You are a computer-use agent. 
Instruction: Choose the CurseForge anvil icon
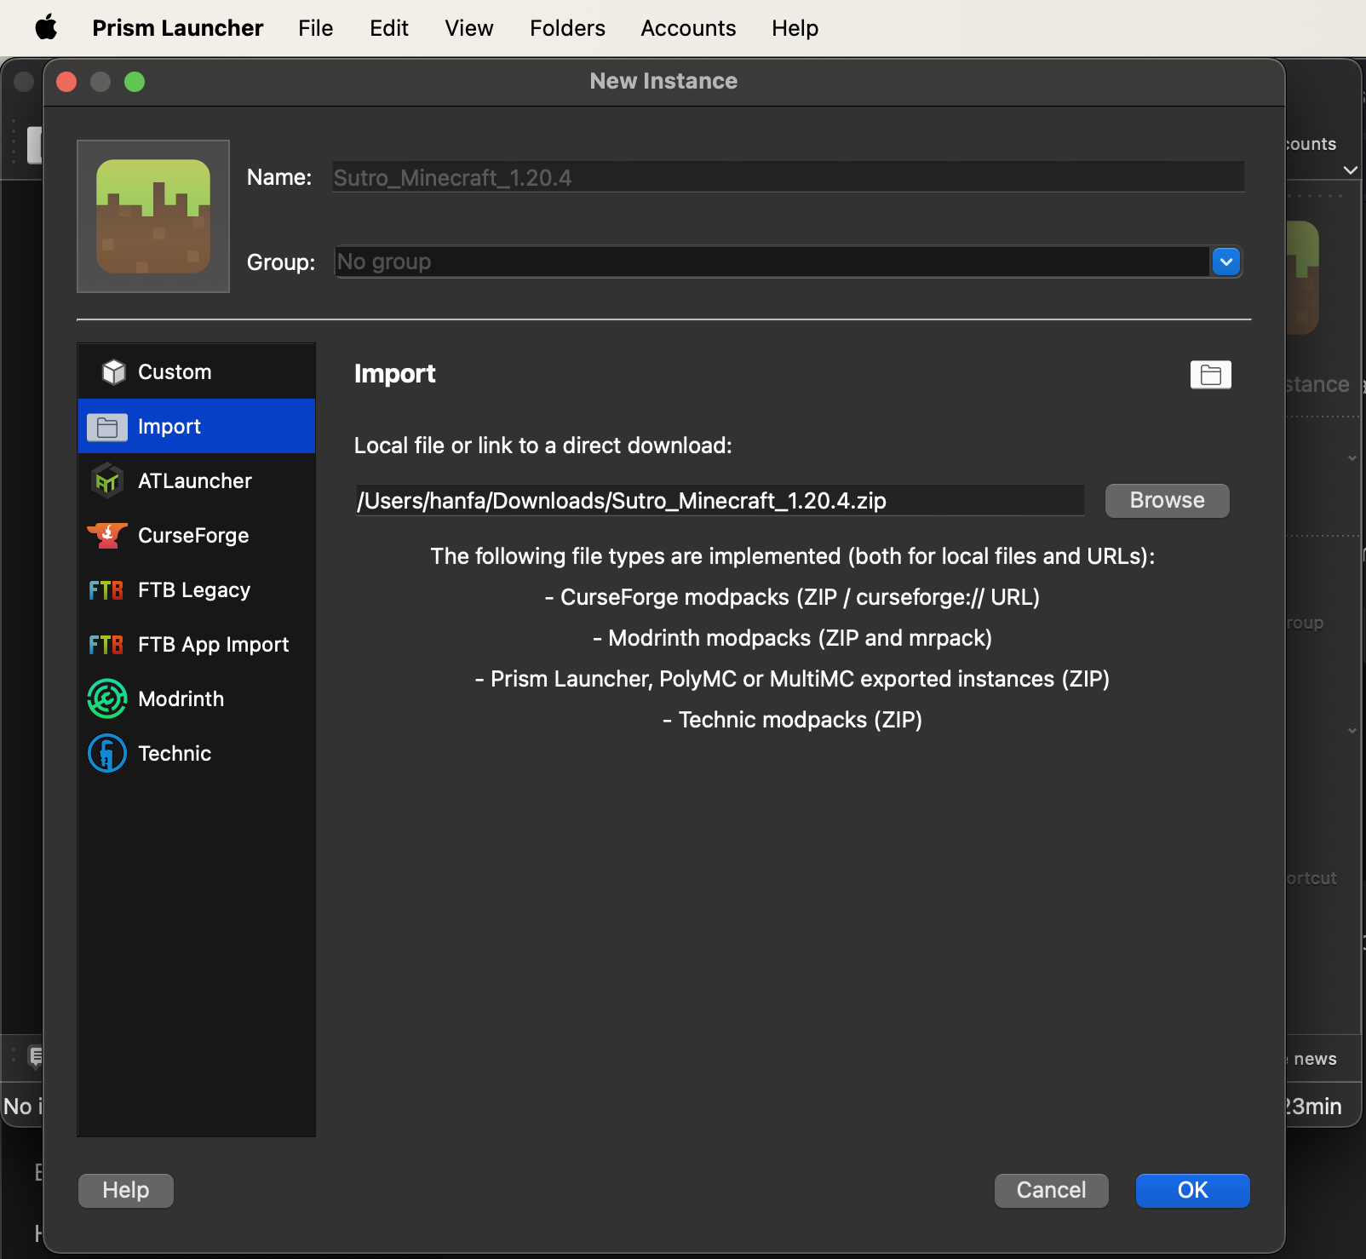coord(107,536)
